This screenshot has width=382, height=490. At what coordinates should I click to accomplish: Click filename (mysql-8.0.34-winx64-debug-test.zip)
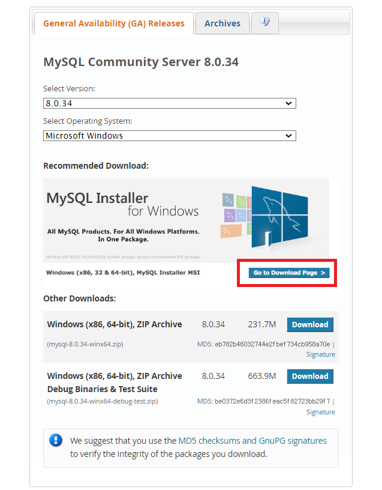[x=103, y=401]
